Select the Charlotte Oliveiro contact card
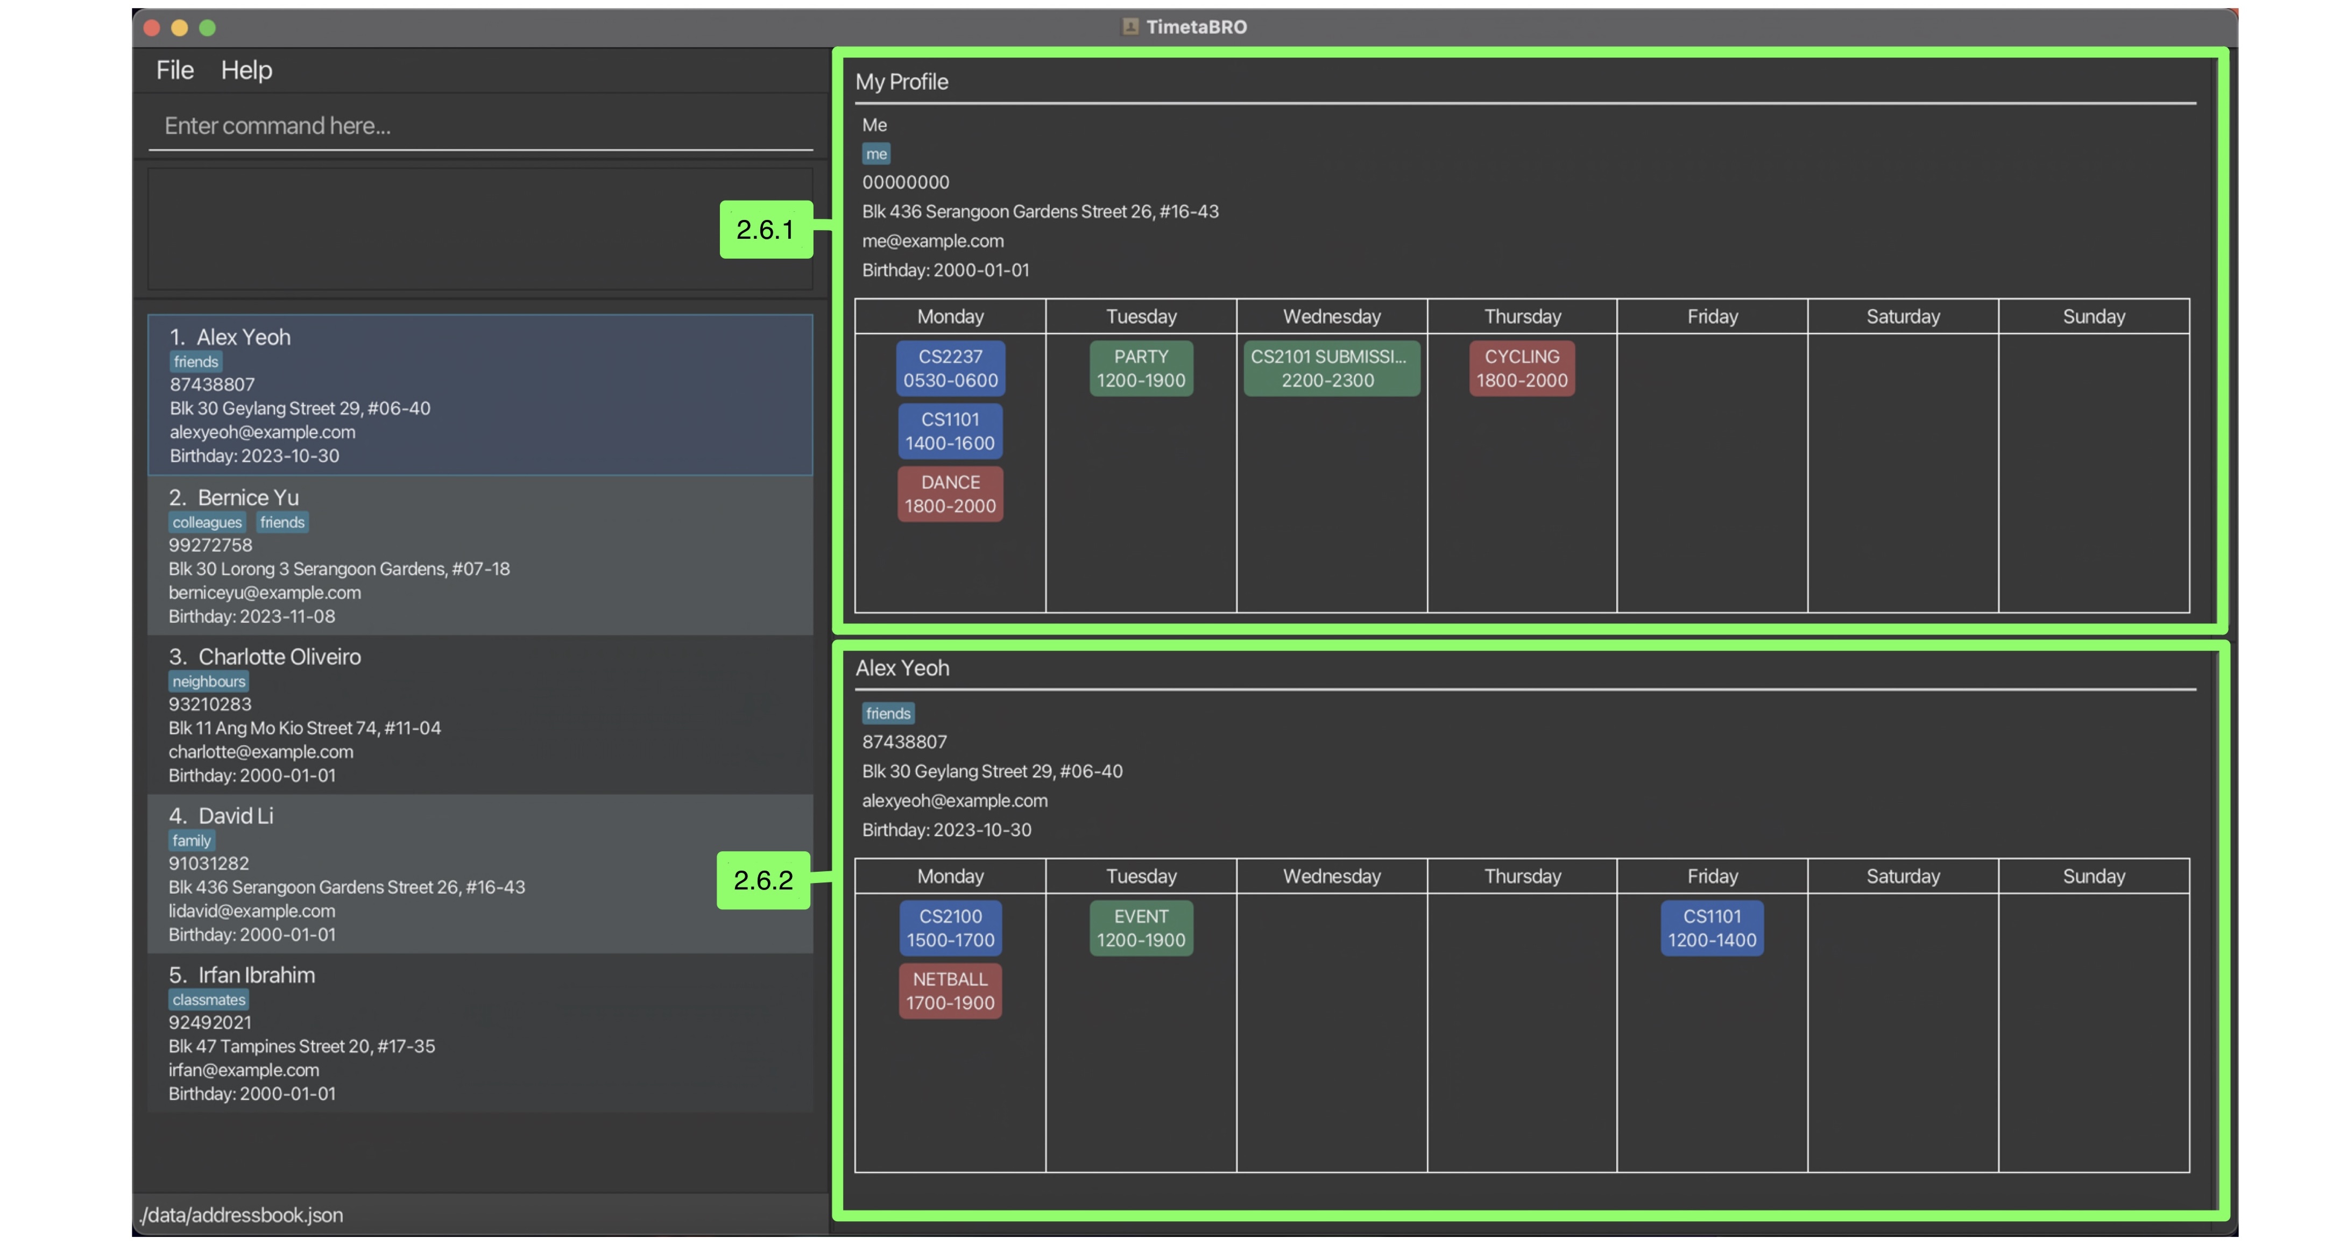Viewport: 2347px width, 1246px height. point(480,715)
